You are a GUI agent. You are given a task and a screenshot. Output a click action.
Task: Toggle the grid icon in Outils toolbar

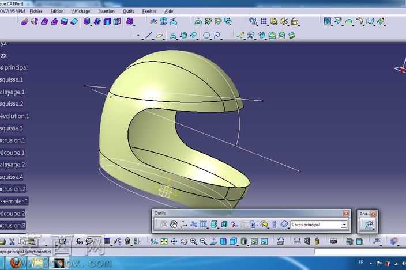(x=203, y=225)
